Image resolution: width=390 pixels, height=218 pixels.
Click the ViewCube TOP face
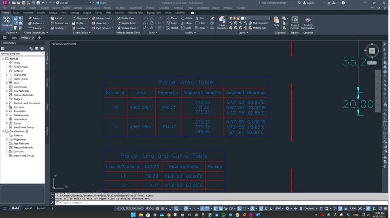(372, 50)
